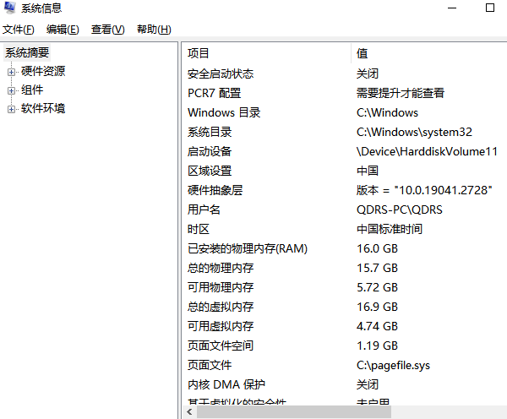Viewport: 507px width, 419px height.
Task: Select the 区域设置 row
Action: (x=345, y=171)
